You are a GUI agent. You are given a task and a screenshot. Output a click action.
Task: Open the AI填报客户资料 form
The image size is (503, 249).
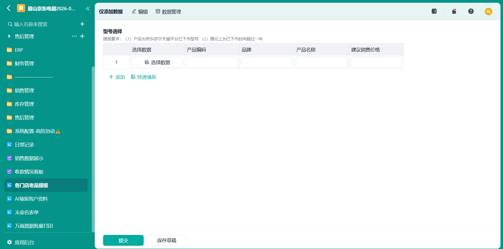coord(46,199)
